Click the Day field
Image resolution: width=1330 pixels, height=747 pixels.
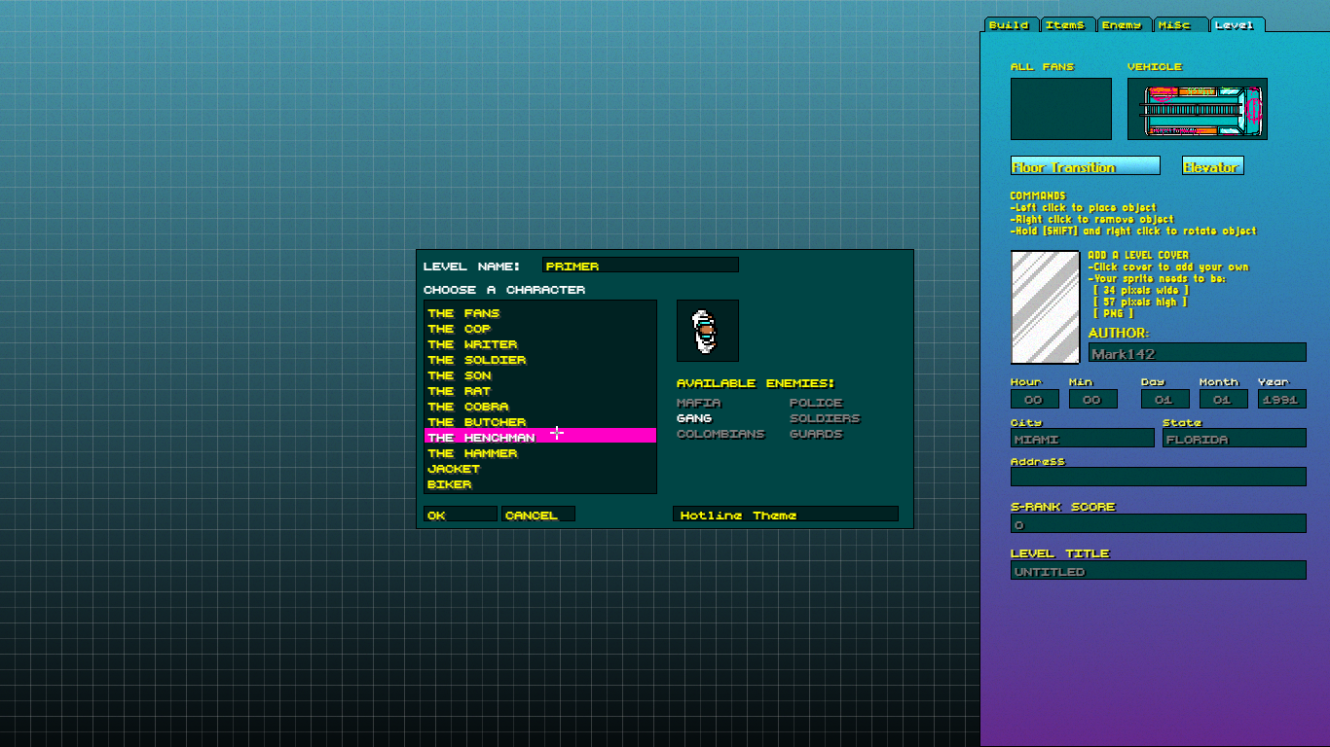pyautogui.click(x=1165, y=399)
